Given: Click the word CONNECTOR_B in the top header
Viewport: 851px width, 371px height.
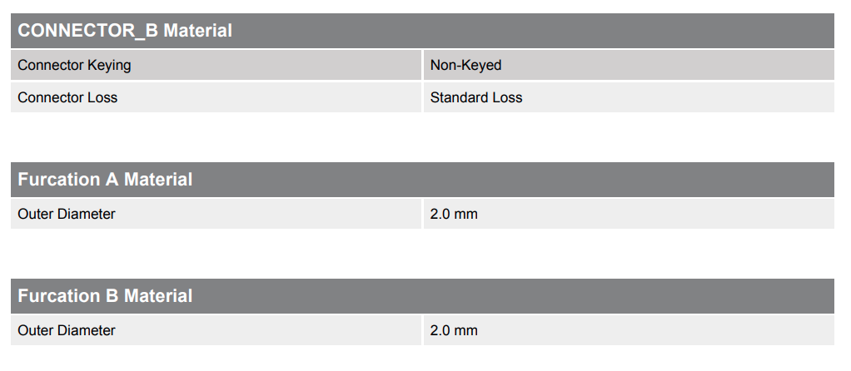Looking at the screenshot, I should point(88,31).
